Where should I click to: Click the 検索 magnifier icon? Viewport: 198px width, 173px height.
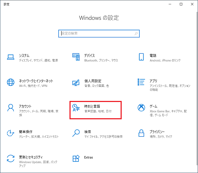click(x=76, y=133)
